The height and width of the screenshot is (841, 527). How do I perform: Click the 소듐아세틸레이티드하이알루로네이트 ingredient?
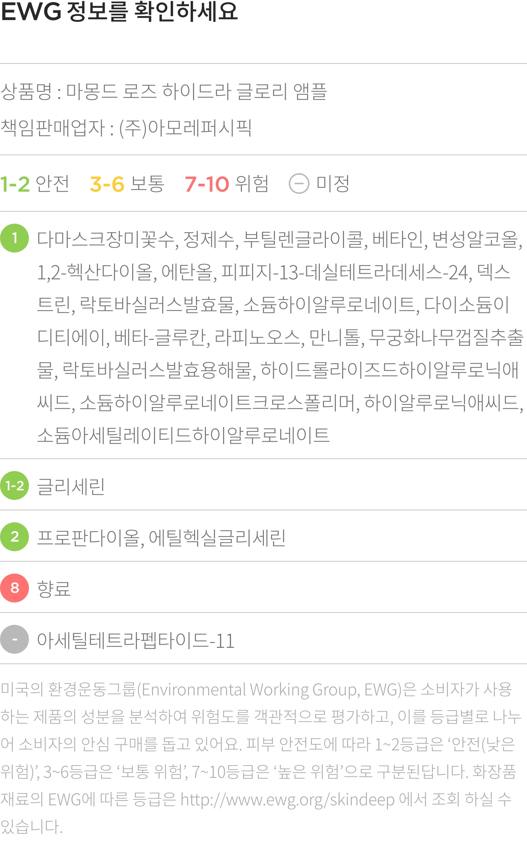click(x=183, y=435)
